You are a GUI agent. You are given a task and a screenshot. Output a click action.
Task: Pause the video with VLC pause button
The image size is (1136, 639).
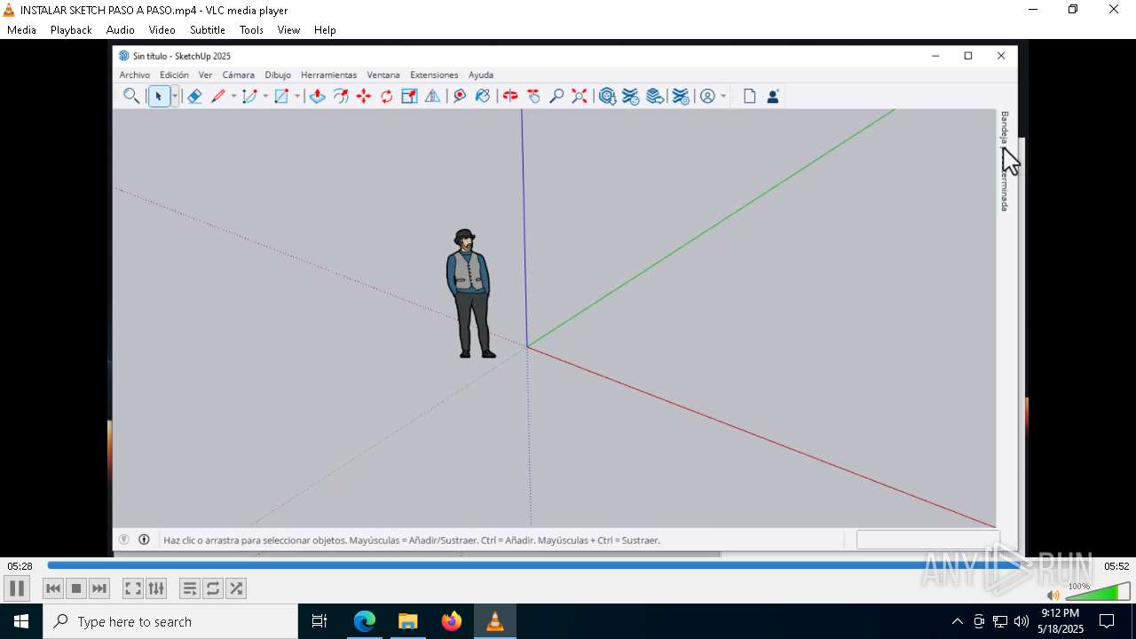coord(17,588)
